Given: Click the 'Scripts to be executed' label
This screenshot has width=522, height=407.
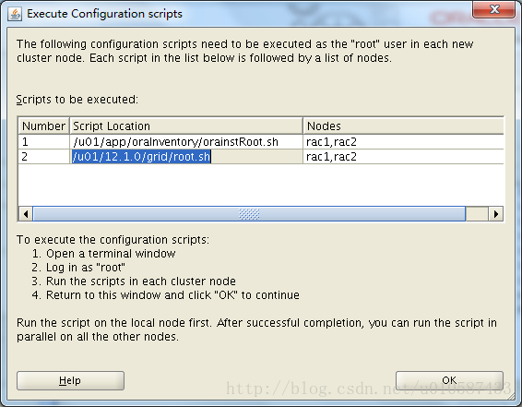Looking at the screenshot, I should (x=77, y=100).
